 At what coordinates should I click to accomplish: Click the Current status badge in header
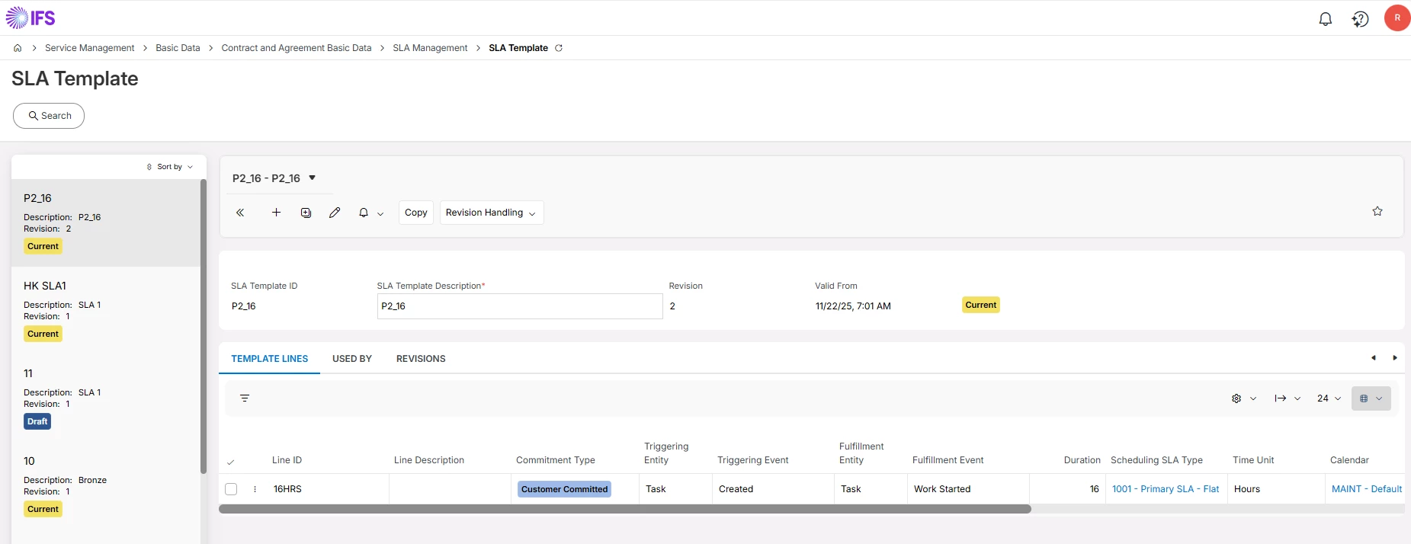coord(980,305)
